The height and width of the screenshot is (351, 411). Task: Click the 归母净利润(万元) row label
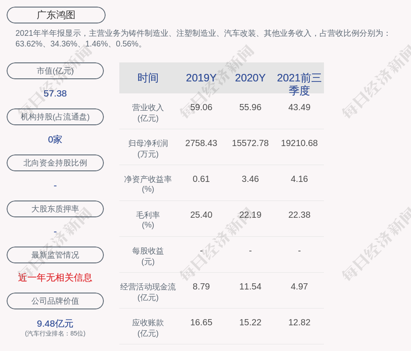[148, 149]
